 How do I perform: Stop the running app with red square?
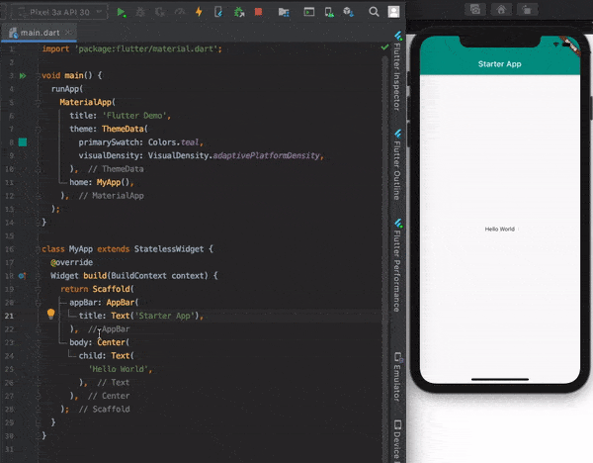click(258, 12)
